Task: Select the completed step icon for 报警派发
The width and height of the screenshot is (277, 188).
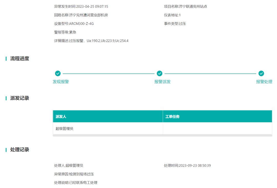Action: (159, 73)
